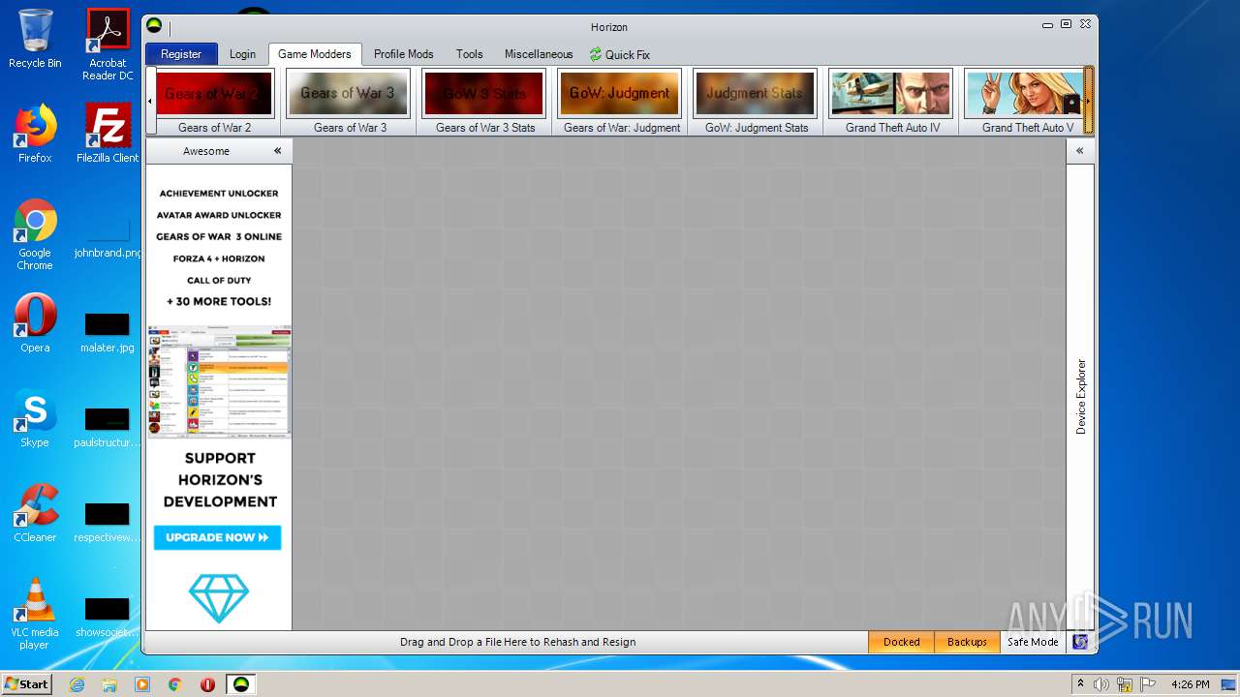The image size is (1240, 697).
Task: Collapse the Awesome side panel
Action: click(277, 151)
